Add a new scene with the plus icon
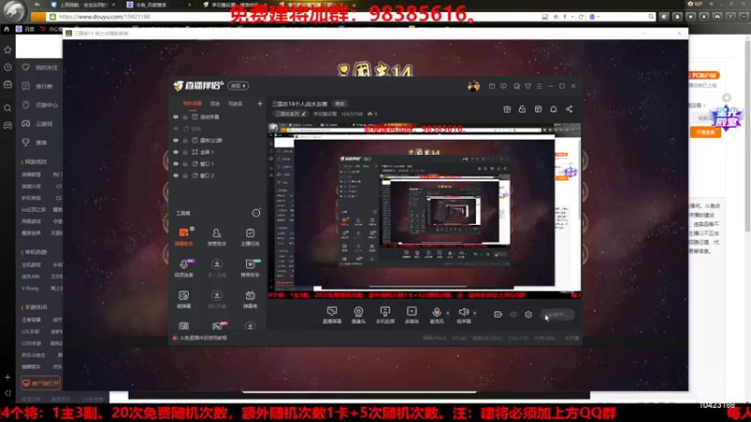The width and height of the screenshot is (751, 422). click(x=260, y=103)
